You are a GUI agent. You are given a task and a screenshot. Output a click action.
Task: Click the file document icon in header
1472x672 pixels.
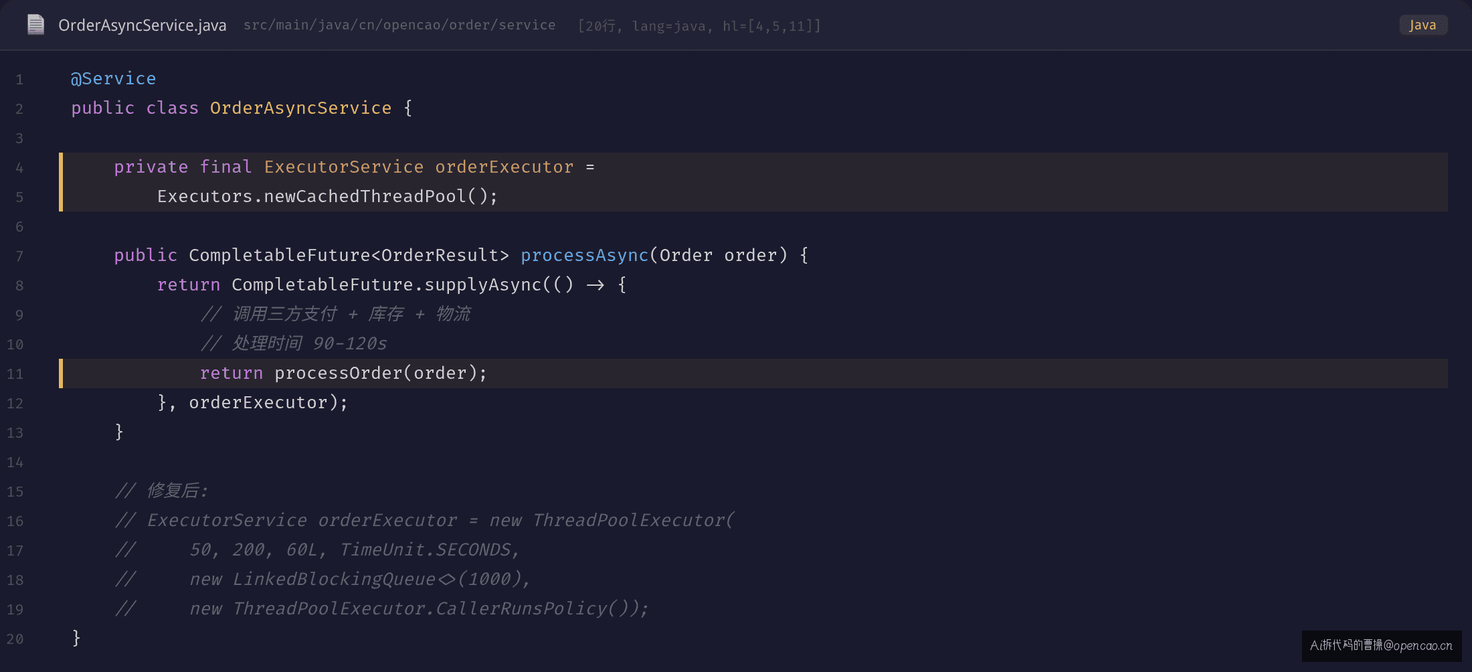[x=35, y=25]
